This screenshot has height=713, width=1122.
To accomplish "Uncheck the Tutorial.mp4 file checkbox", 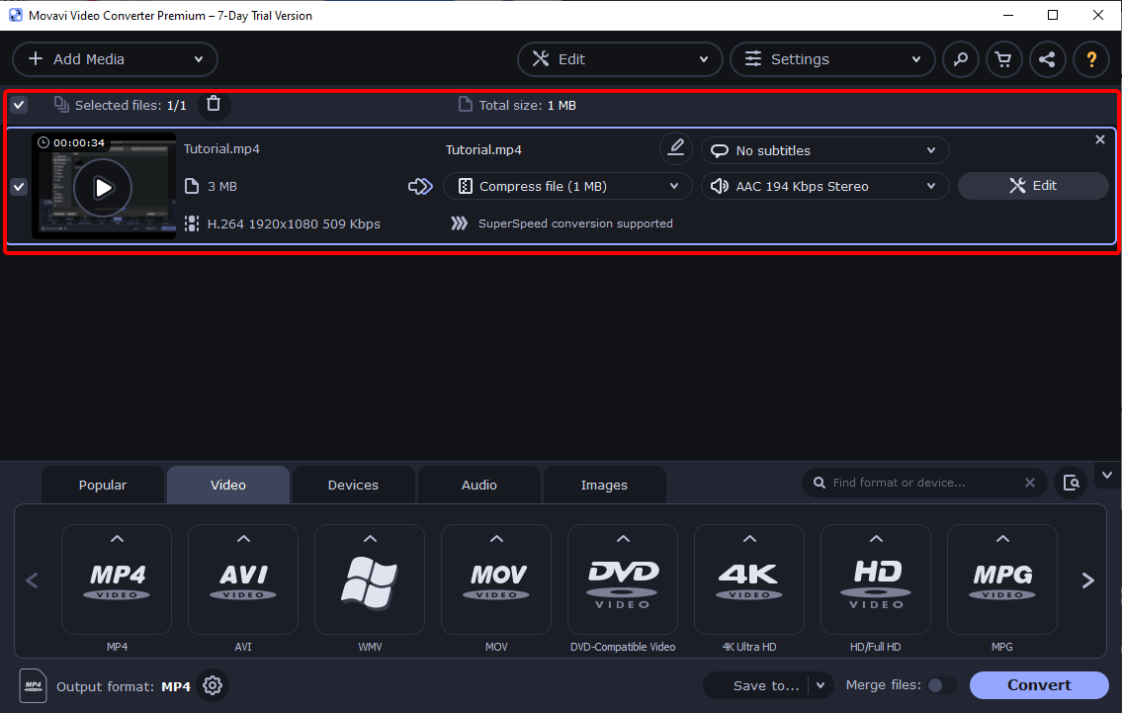I will point(19,187).
